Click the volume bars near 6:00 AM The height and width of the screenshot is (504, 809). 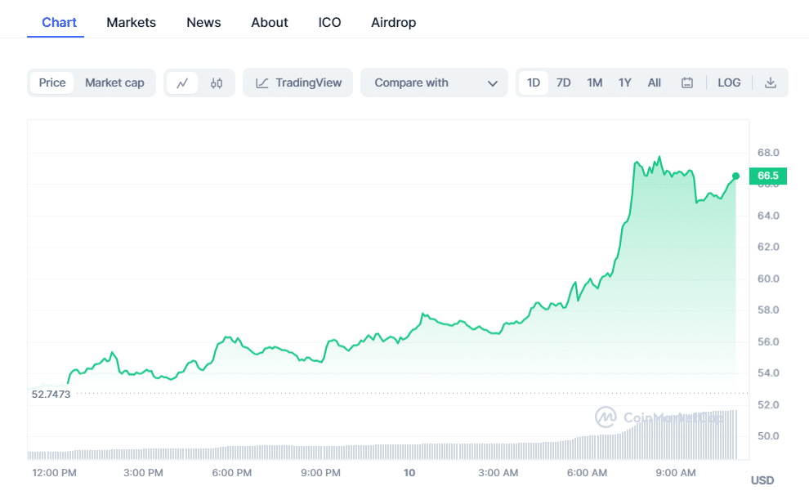coord(587,448)
